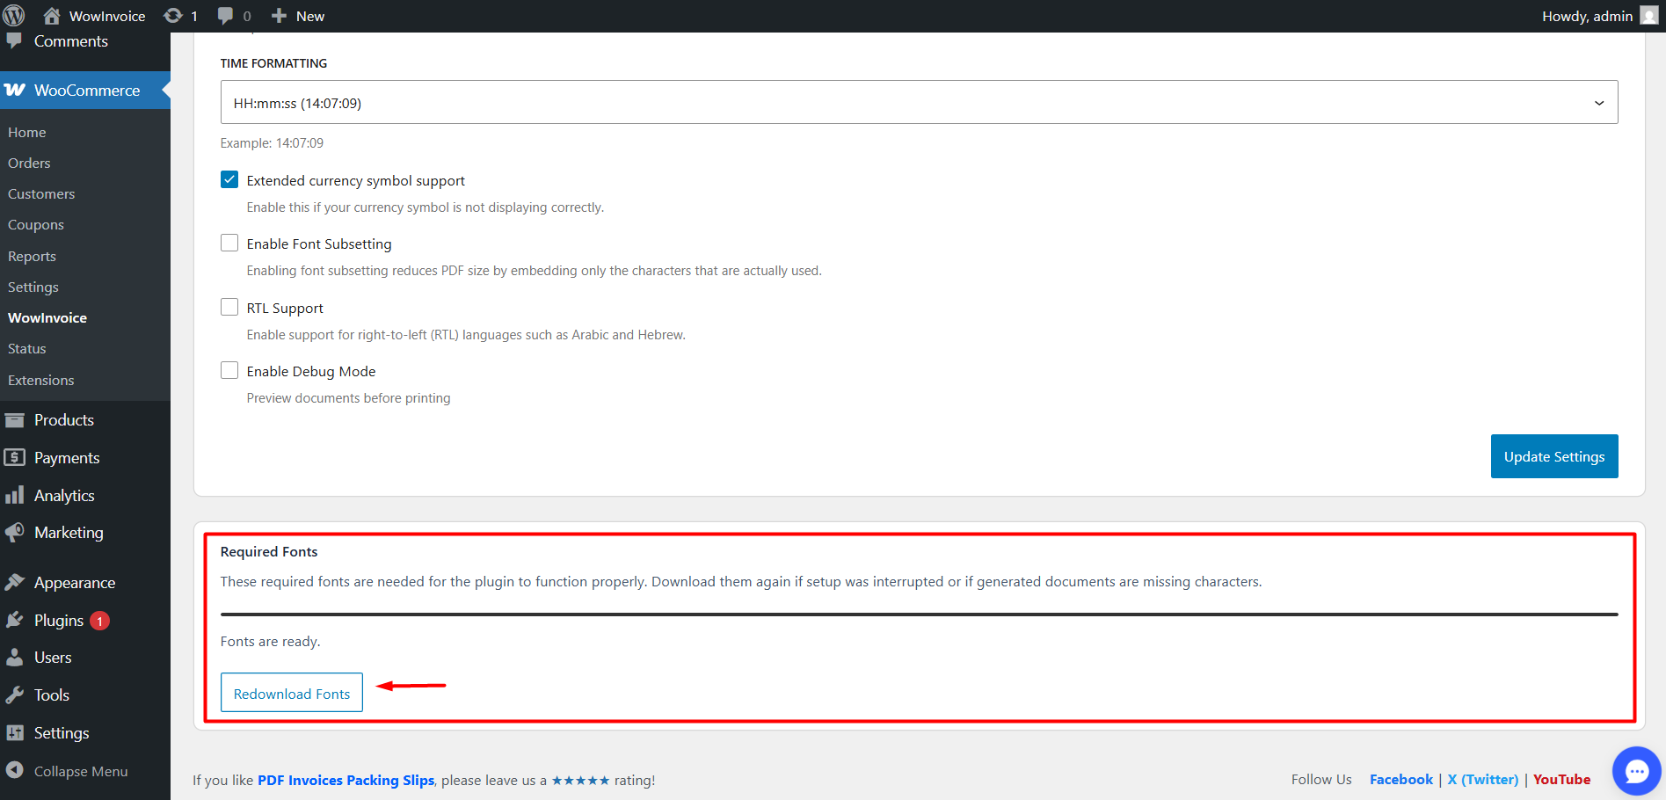This screenshot has width=1666, height=800.
Task: Click the Products menu label
Action: [x=64, y=420]
